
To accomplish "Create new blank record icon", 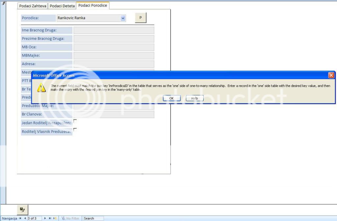I will point(55,218).
